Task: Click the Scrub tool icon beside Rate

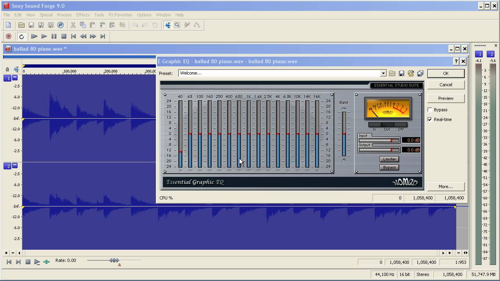Action: click(x=46, y=262)
